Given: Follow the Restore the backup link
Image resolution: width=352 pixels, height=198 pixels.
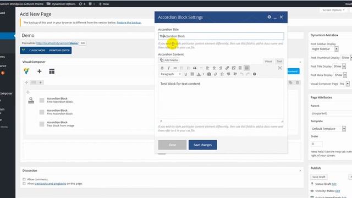Looking at the screenshot, I should (x=129, y=23).
